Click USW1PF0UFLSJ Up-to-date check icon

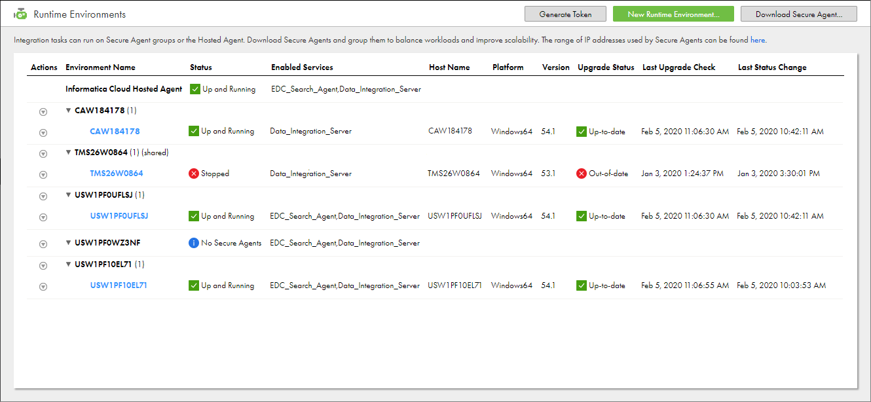[x=582, y=216]
